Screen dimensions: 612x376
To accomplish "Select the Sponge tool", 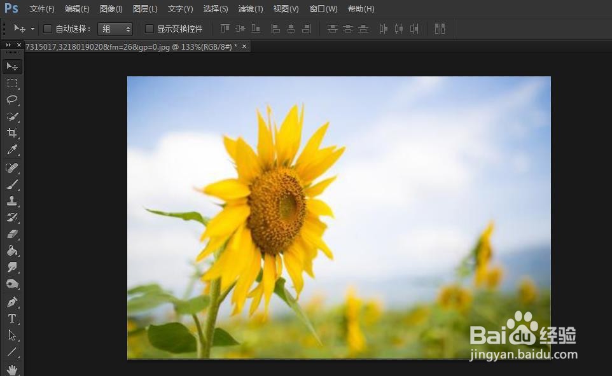I will coord(12,284).
